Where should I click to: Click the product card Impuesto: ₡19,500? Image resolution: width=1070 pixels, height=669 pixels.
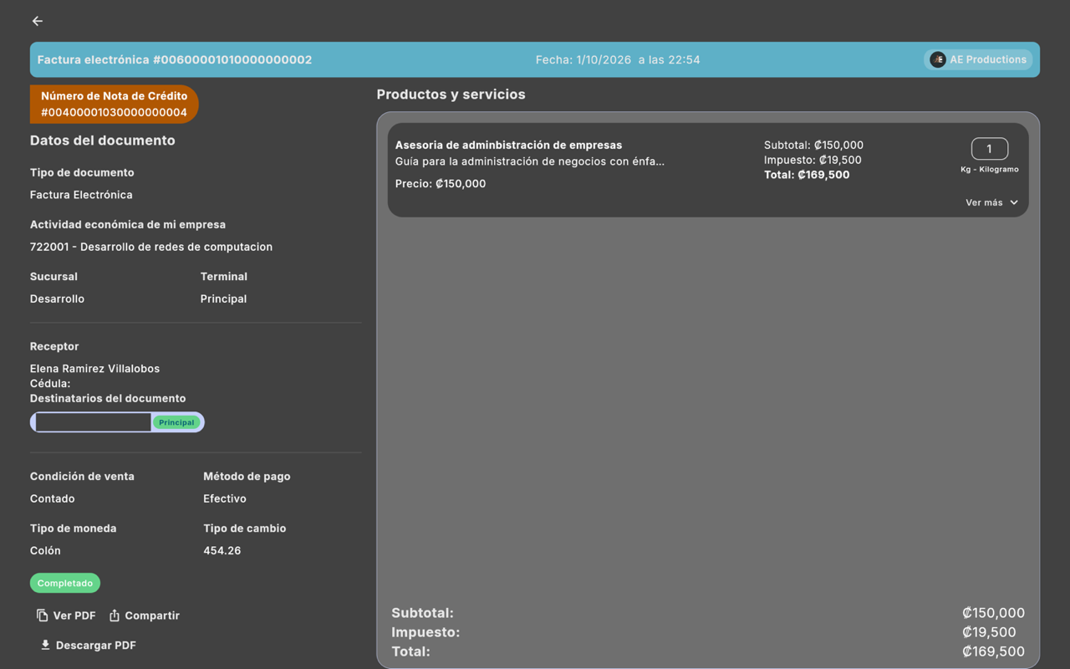(813, 160)
